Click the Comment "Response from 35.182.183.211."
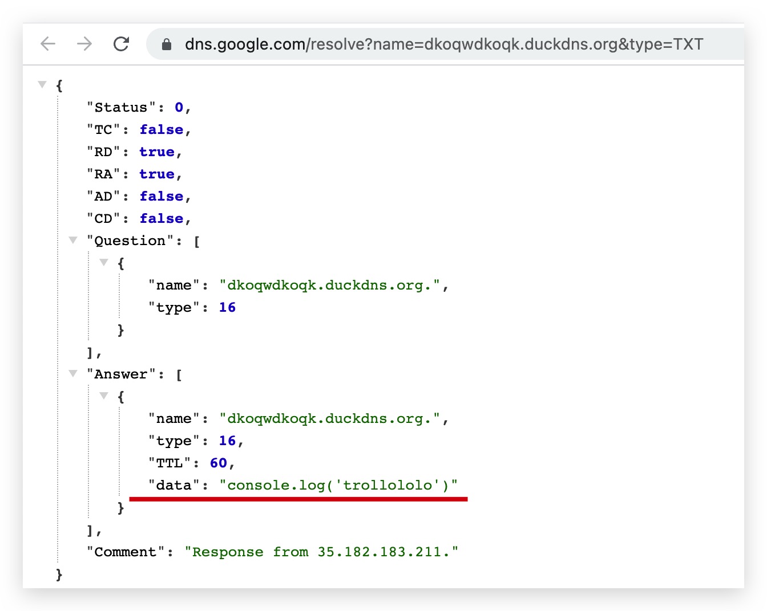This screenshot has width=767, height=611. click(x=321, y=552)
